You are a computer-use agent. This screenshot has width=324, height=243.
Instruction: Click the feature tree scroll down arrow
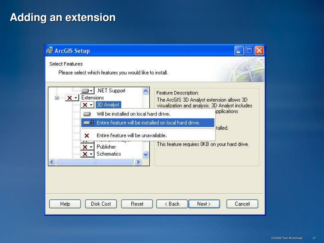pos(146,154)
